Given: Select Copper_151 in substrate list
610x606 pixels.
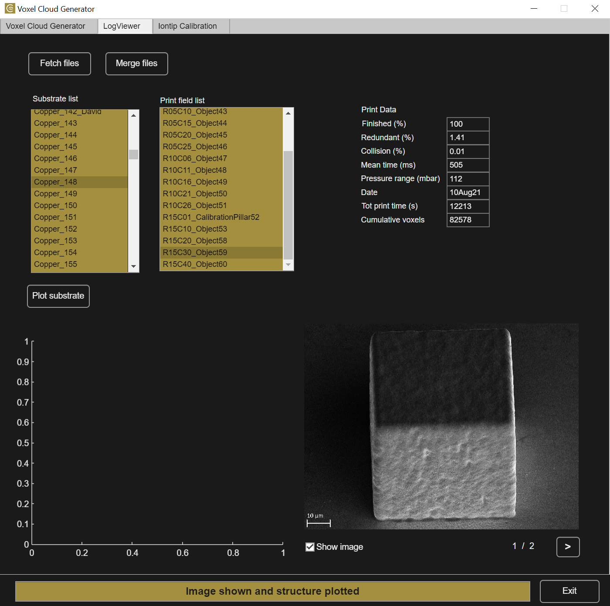Looking at the screenshot, I should pyautogui.click(x=80, y=217).
